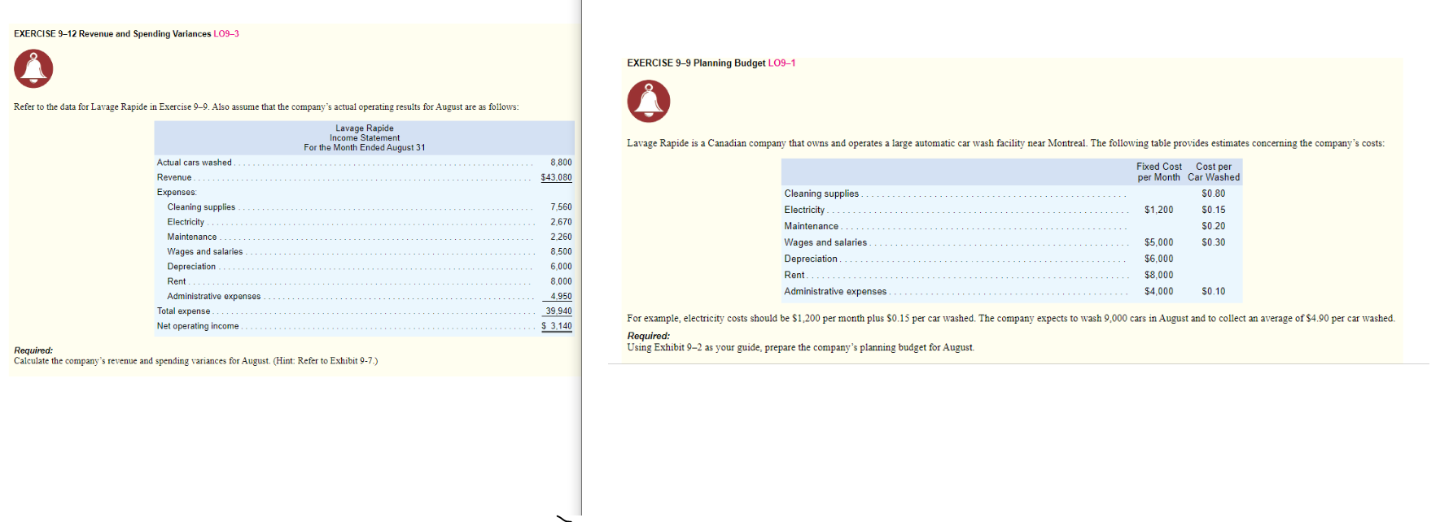Image resolution: width=1440 pixels, height=522 pixels.
Task: Click the 'Net operating income' row label
Action: coord(198,326)
